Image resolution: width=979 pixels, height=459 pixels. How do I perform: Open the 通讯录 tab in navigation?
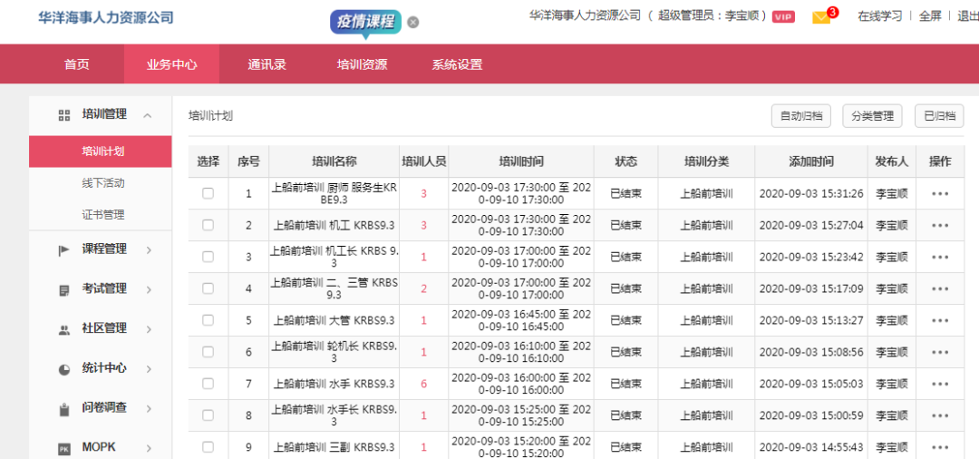(267, 64)
